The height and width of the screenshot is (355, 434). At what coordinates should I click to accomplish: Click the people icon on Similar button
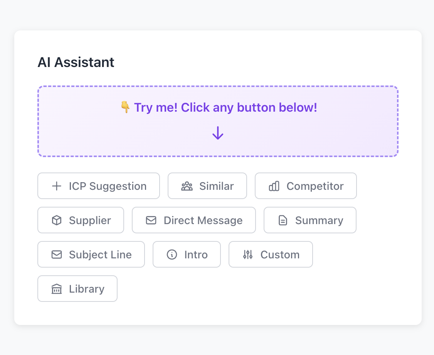[x=187, y=186]
